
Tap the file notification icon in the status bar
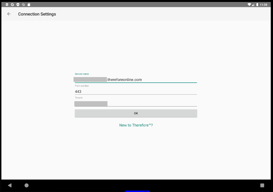tap(28, 4)
